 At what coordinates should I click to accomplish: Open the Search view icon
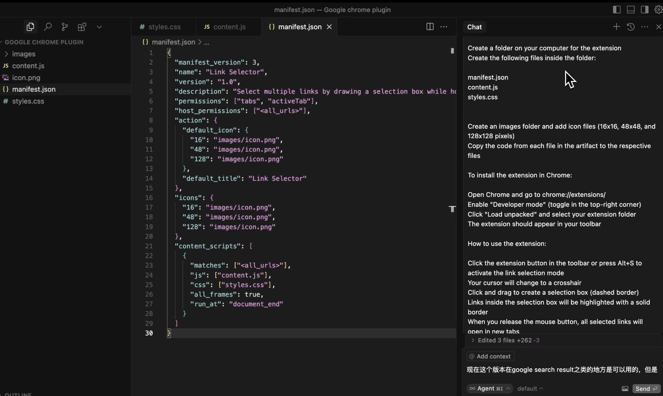[x=48, y=27]
